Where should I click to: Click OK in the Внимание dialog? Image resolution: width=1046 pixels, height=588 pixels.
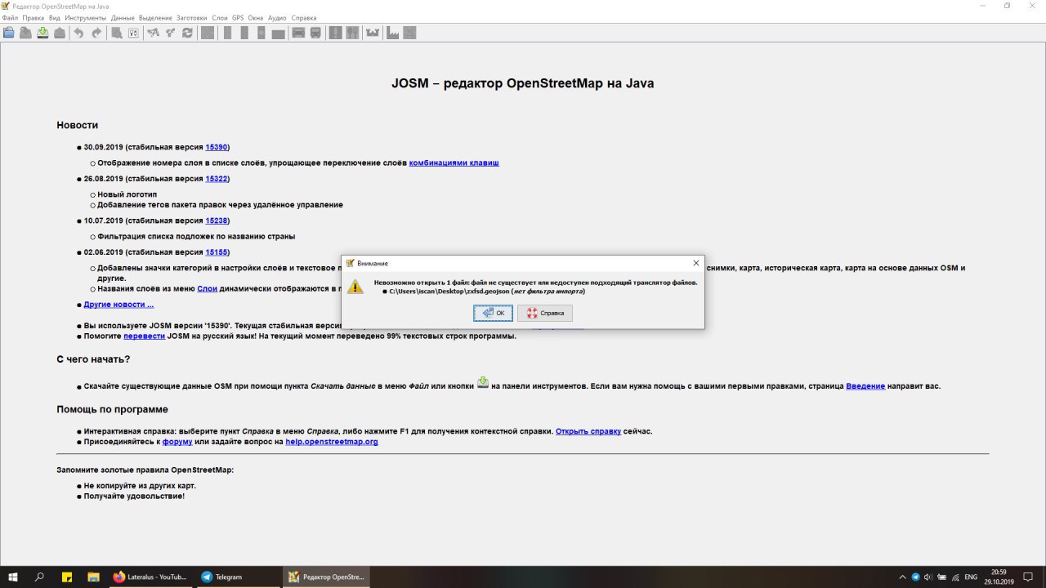pyautogui.click(x=494, y=313)
